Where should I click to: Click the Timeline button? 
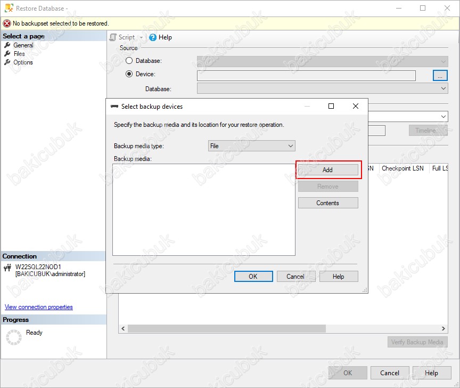[428, 131]
